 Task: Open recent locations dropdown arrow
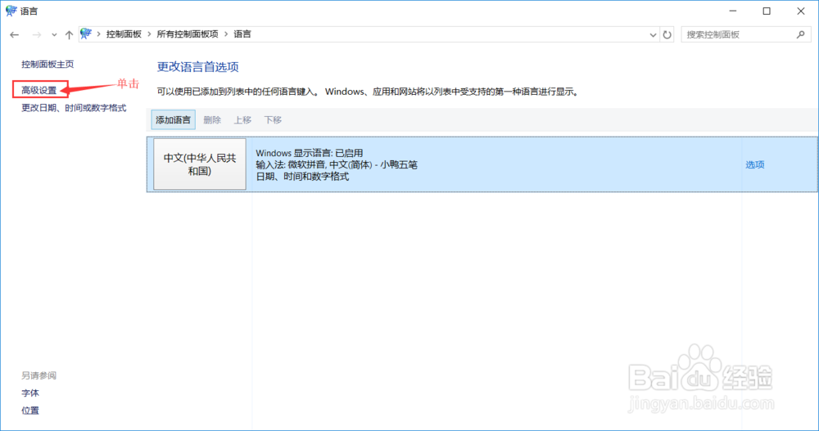click(54, 35)
